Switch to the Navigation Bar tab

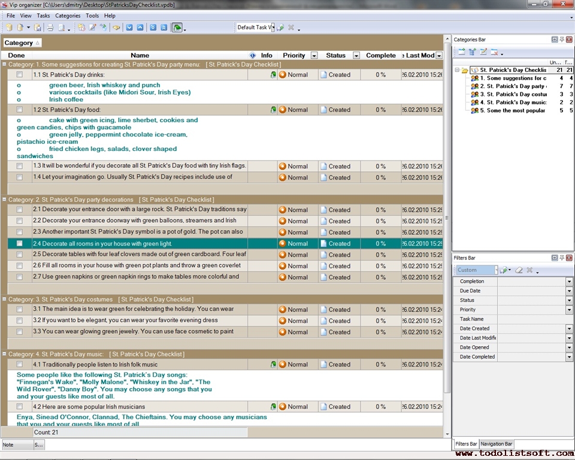pos(497,444)
